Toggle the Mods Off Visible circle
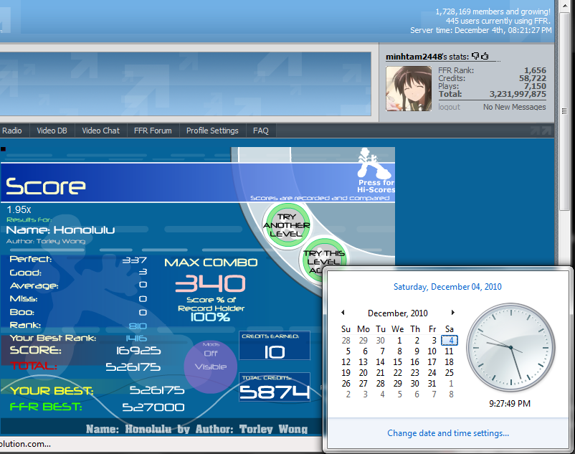Screen dimensions: 575x454 [210, 360]
